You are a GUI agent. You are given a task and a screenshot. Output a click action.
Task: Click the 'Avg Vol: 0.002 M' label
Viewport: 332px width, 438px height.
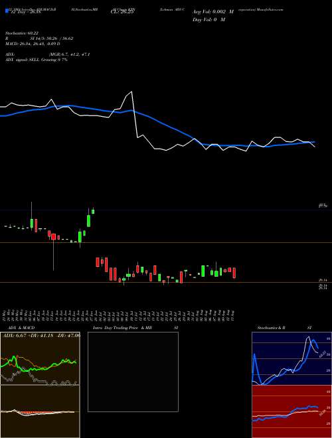213,12
